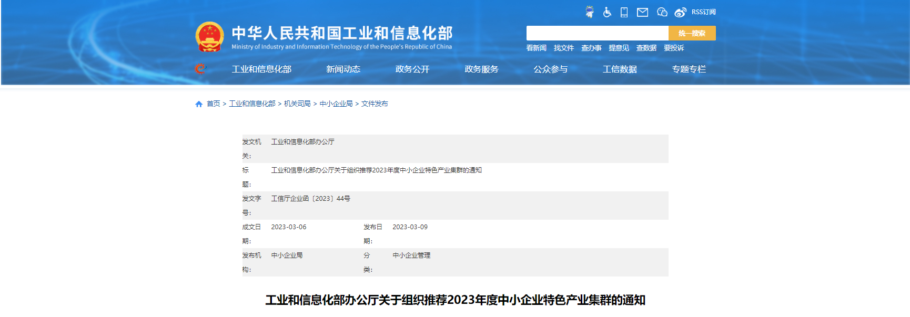Open the robot assistant icon
This screenshot has height=317, width=910.
[590, 12]
